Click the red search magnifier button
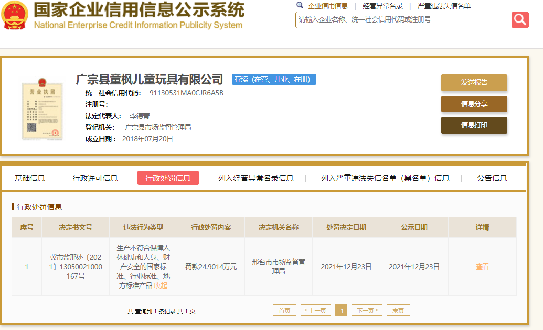The height and width of the screenshot is (330, 543). point(520,20)
